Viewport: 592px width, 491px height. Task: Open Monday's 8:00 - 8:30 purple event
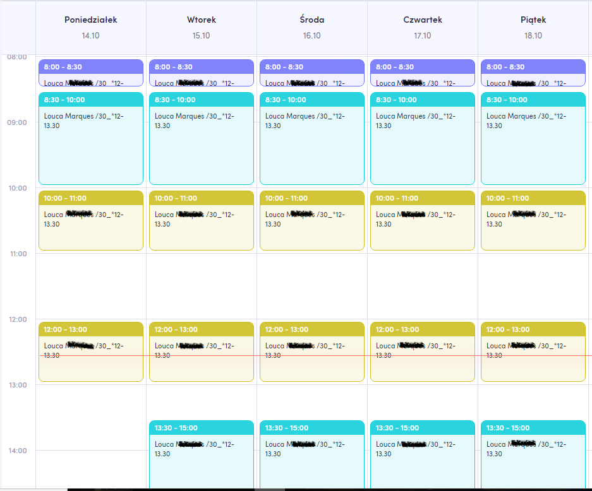[x=90, y=73]
